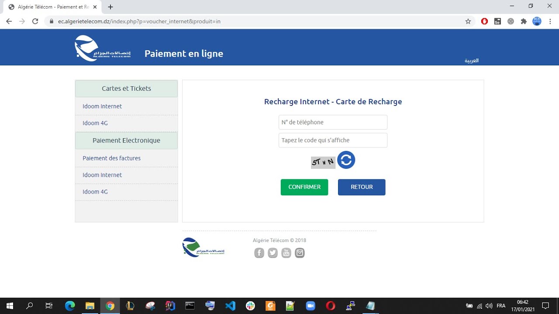Open volume control in system tray
The height and width of the screenshot is (314, 559).
tap(489, 306)
